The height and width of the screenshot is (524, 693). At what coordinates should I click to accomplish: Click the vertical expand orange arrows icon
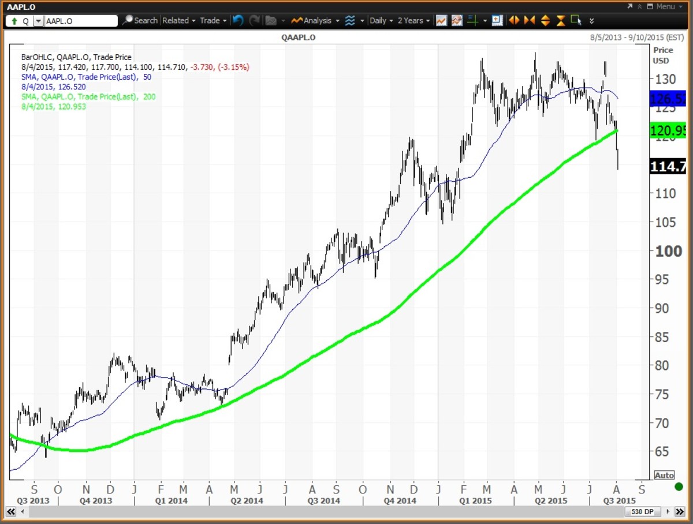545,20
